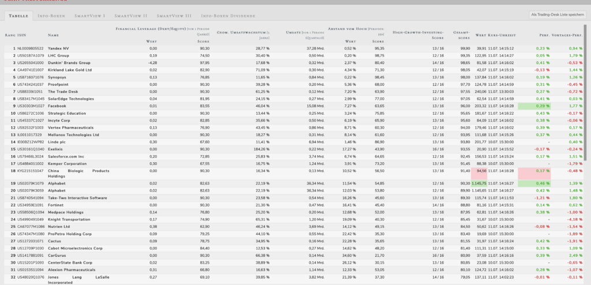Open SolarEdge Technologies entry
Image resolution: width=591 pixels, height=285 pixels.
pos(71,99)
